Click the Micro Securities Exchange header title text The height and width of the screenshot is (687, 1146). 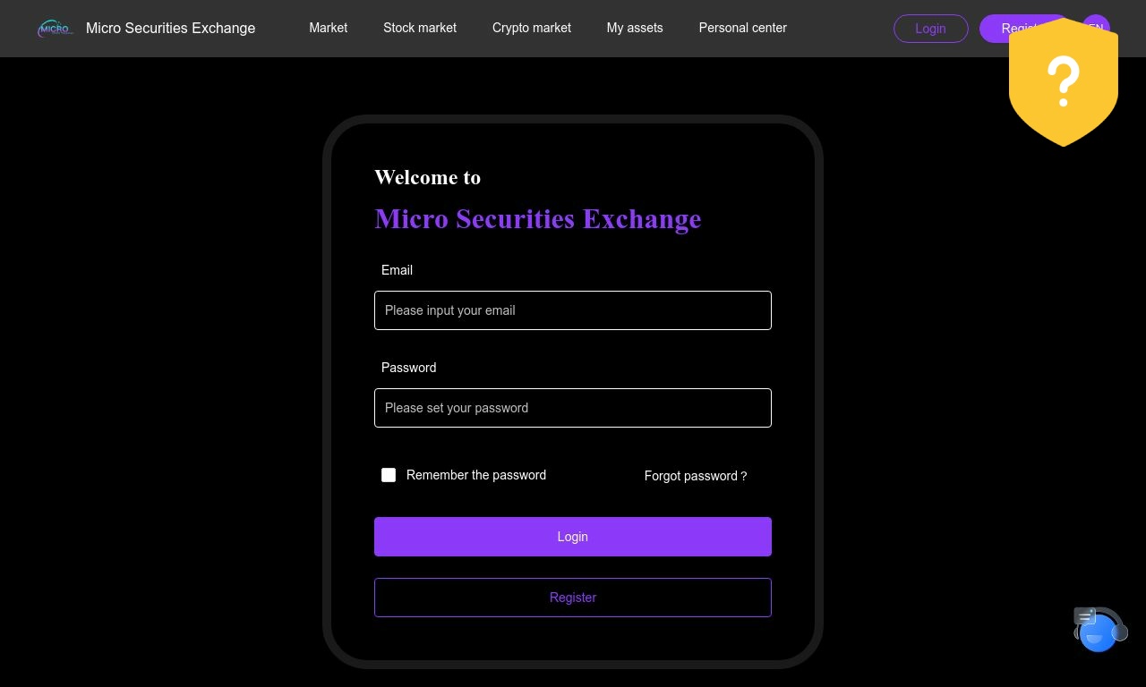coord(171,29)
